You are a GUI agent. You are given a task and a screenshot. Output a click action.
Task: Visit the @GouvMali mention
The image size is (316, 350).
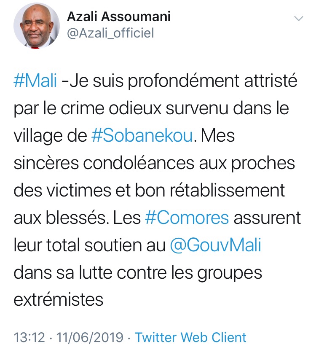coord(216,245)
